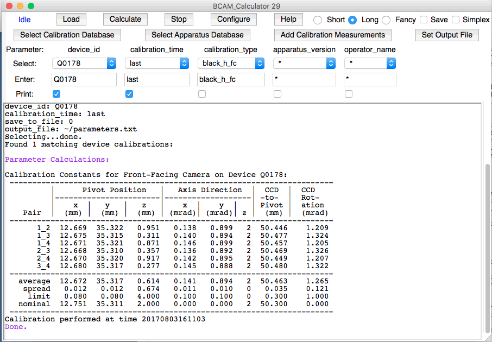492x342 pixels.
Task: Click the 'Done.' status line
Action: tap(16, 327)
